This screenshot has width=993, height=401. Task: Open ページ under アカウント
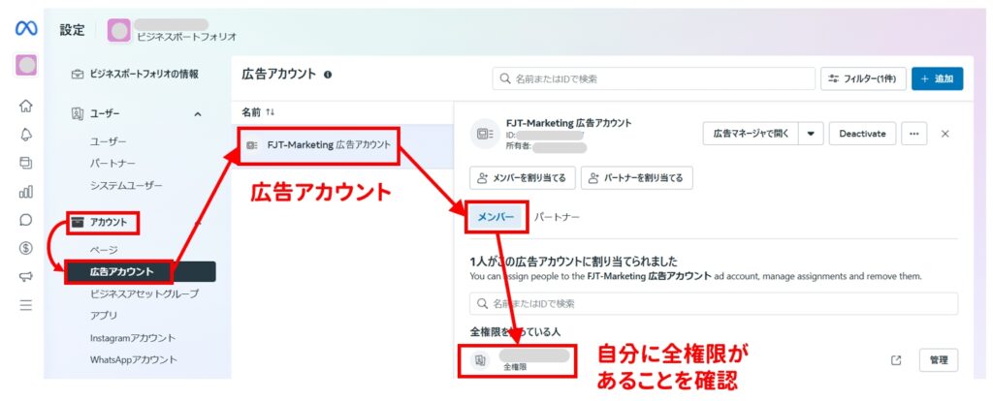click(x=104, y=251)
